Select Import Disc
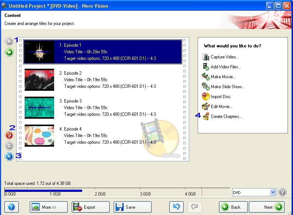This screenshot has height=215, width=293. click(221, 97)
